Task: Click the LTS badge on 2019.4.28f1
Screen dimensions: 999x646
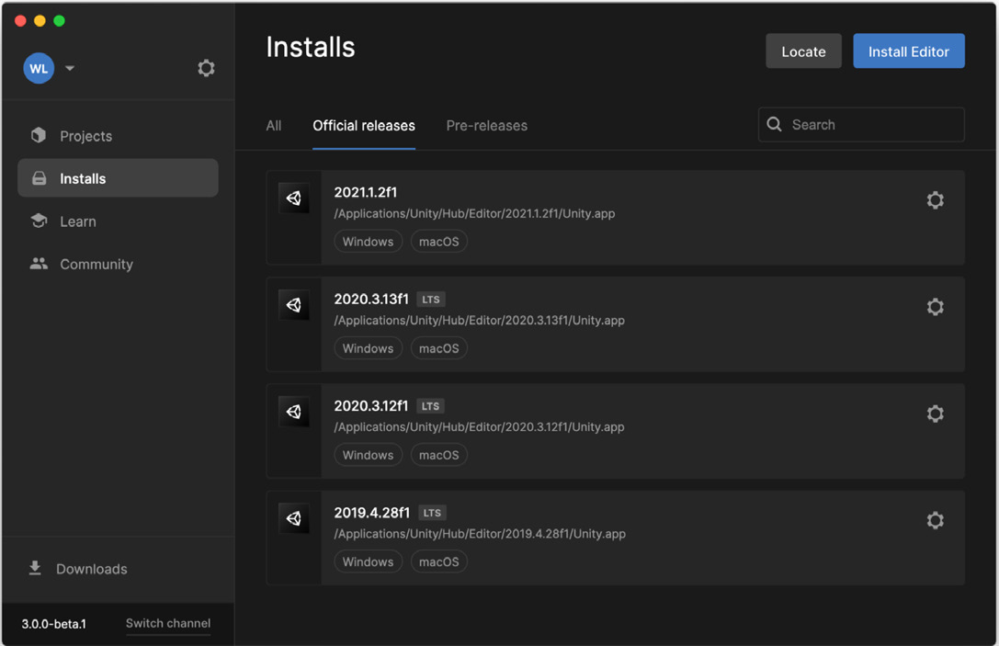Action: (x=432, y=513)
